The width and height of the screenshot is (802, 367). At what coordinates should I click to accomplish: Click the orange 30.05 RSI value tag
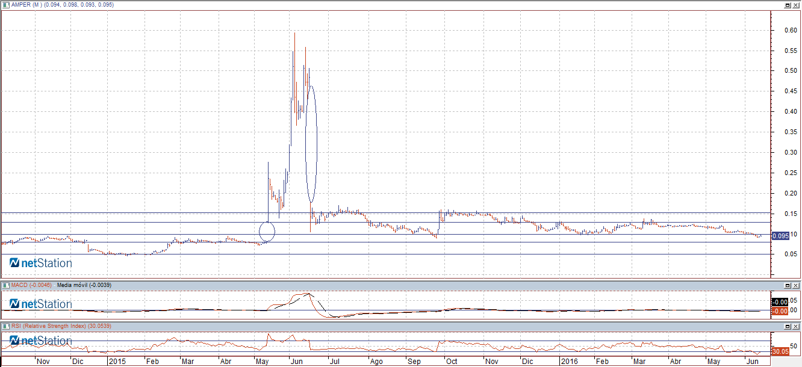pyautogui.click(x=780, y=351)
